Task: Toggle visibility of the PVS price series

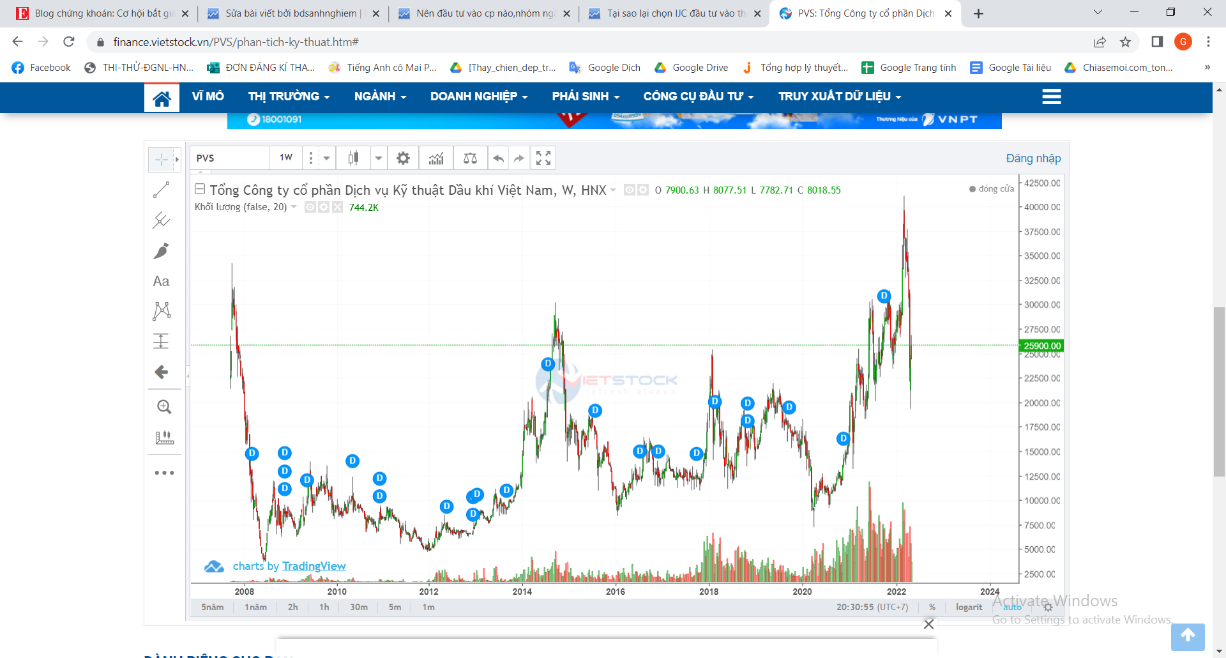Action: click(x=630, y=190)
